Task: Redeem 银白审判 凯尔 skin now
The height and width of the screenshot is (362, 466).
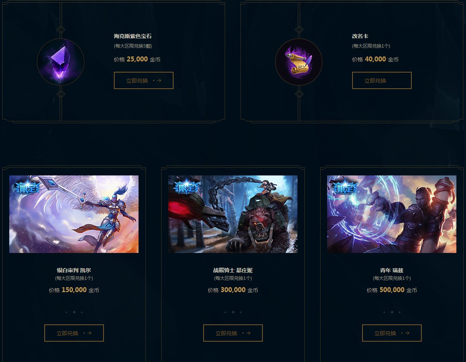Action: tap(74, 333)
